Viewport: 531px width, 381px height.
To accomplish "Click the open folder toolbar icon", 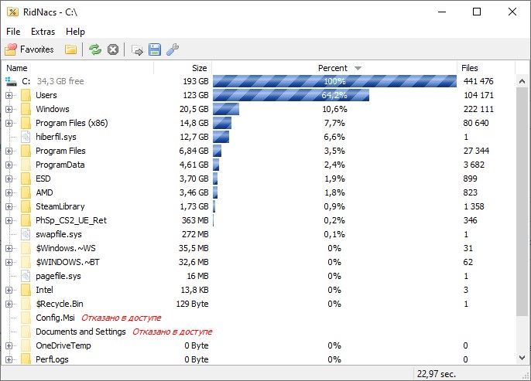I will (71, 49).
